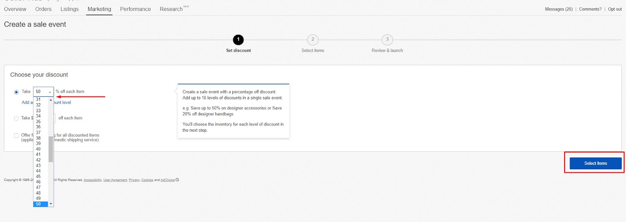
Task: Open the Privacy footer link
Action: pos(134,180)
